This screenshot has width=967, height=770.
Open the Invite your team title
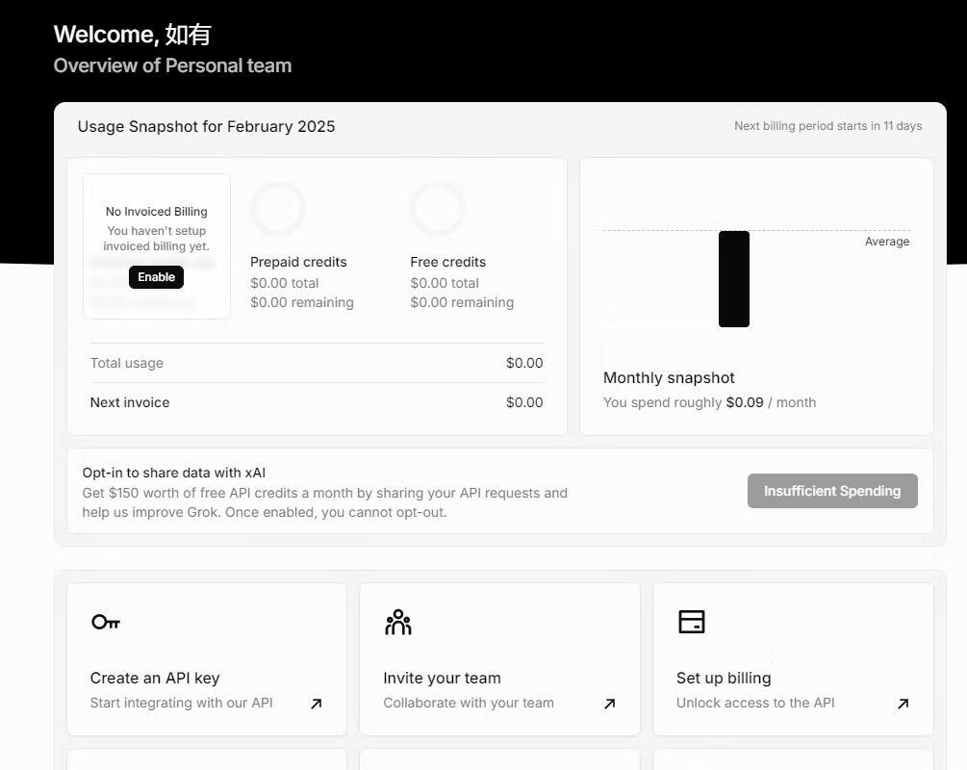pyautogui.click(x=442, y=678)
